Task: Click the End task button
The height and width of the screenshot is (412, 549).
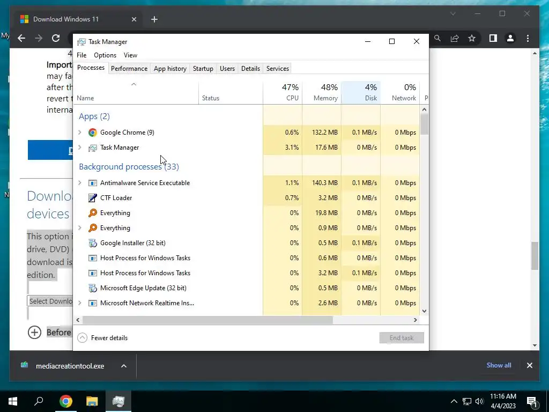Action: tap(402, 338)
